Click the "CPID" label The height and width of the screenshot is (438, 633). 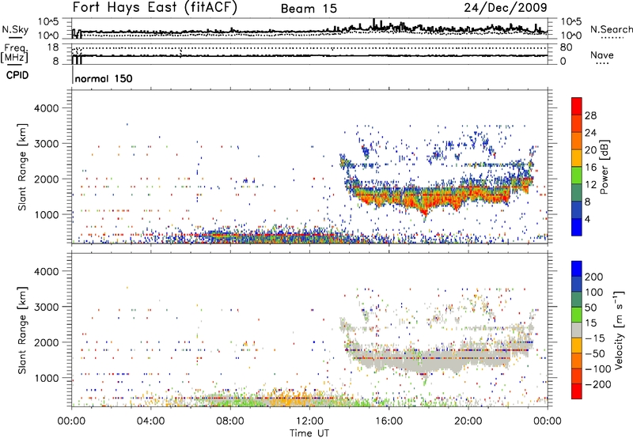pos(17,75)
